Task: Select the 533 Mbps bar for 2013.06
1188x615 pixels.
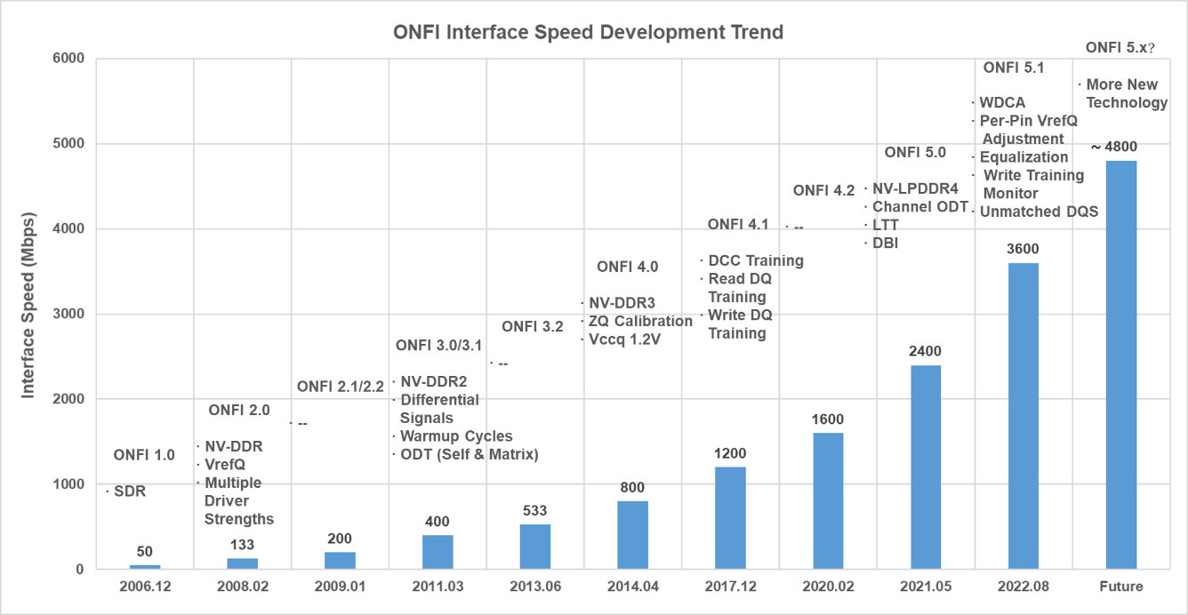Action: tap(534, 547)
